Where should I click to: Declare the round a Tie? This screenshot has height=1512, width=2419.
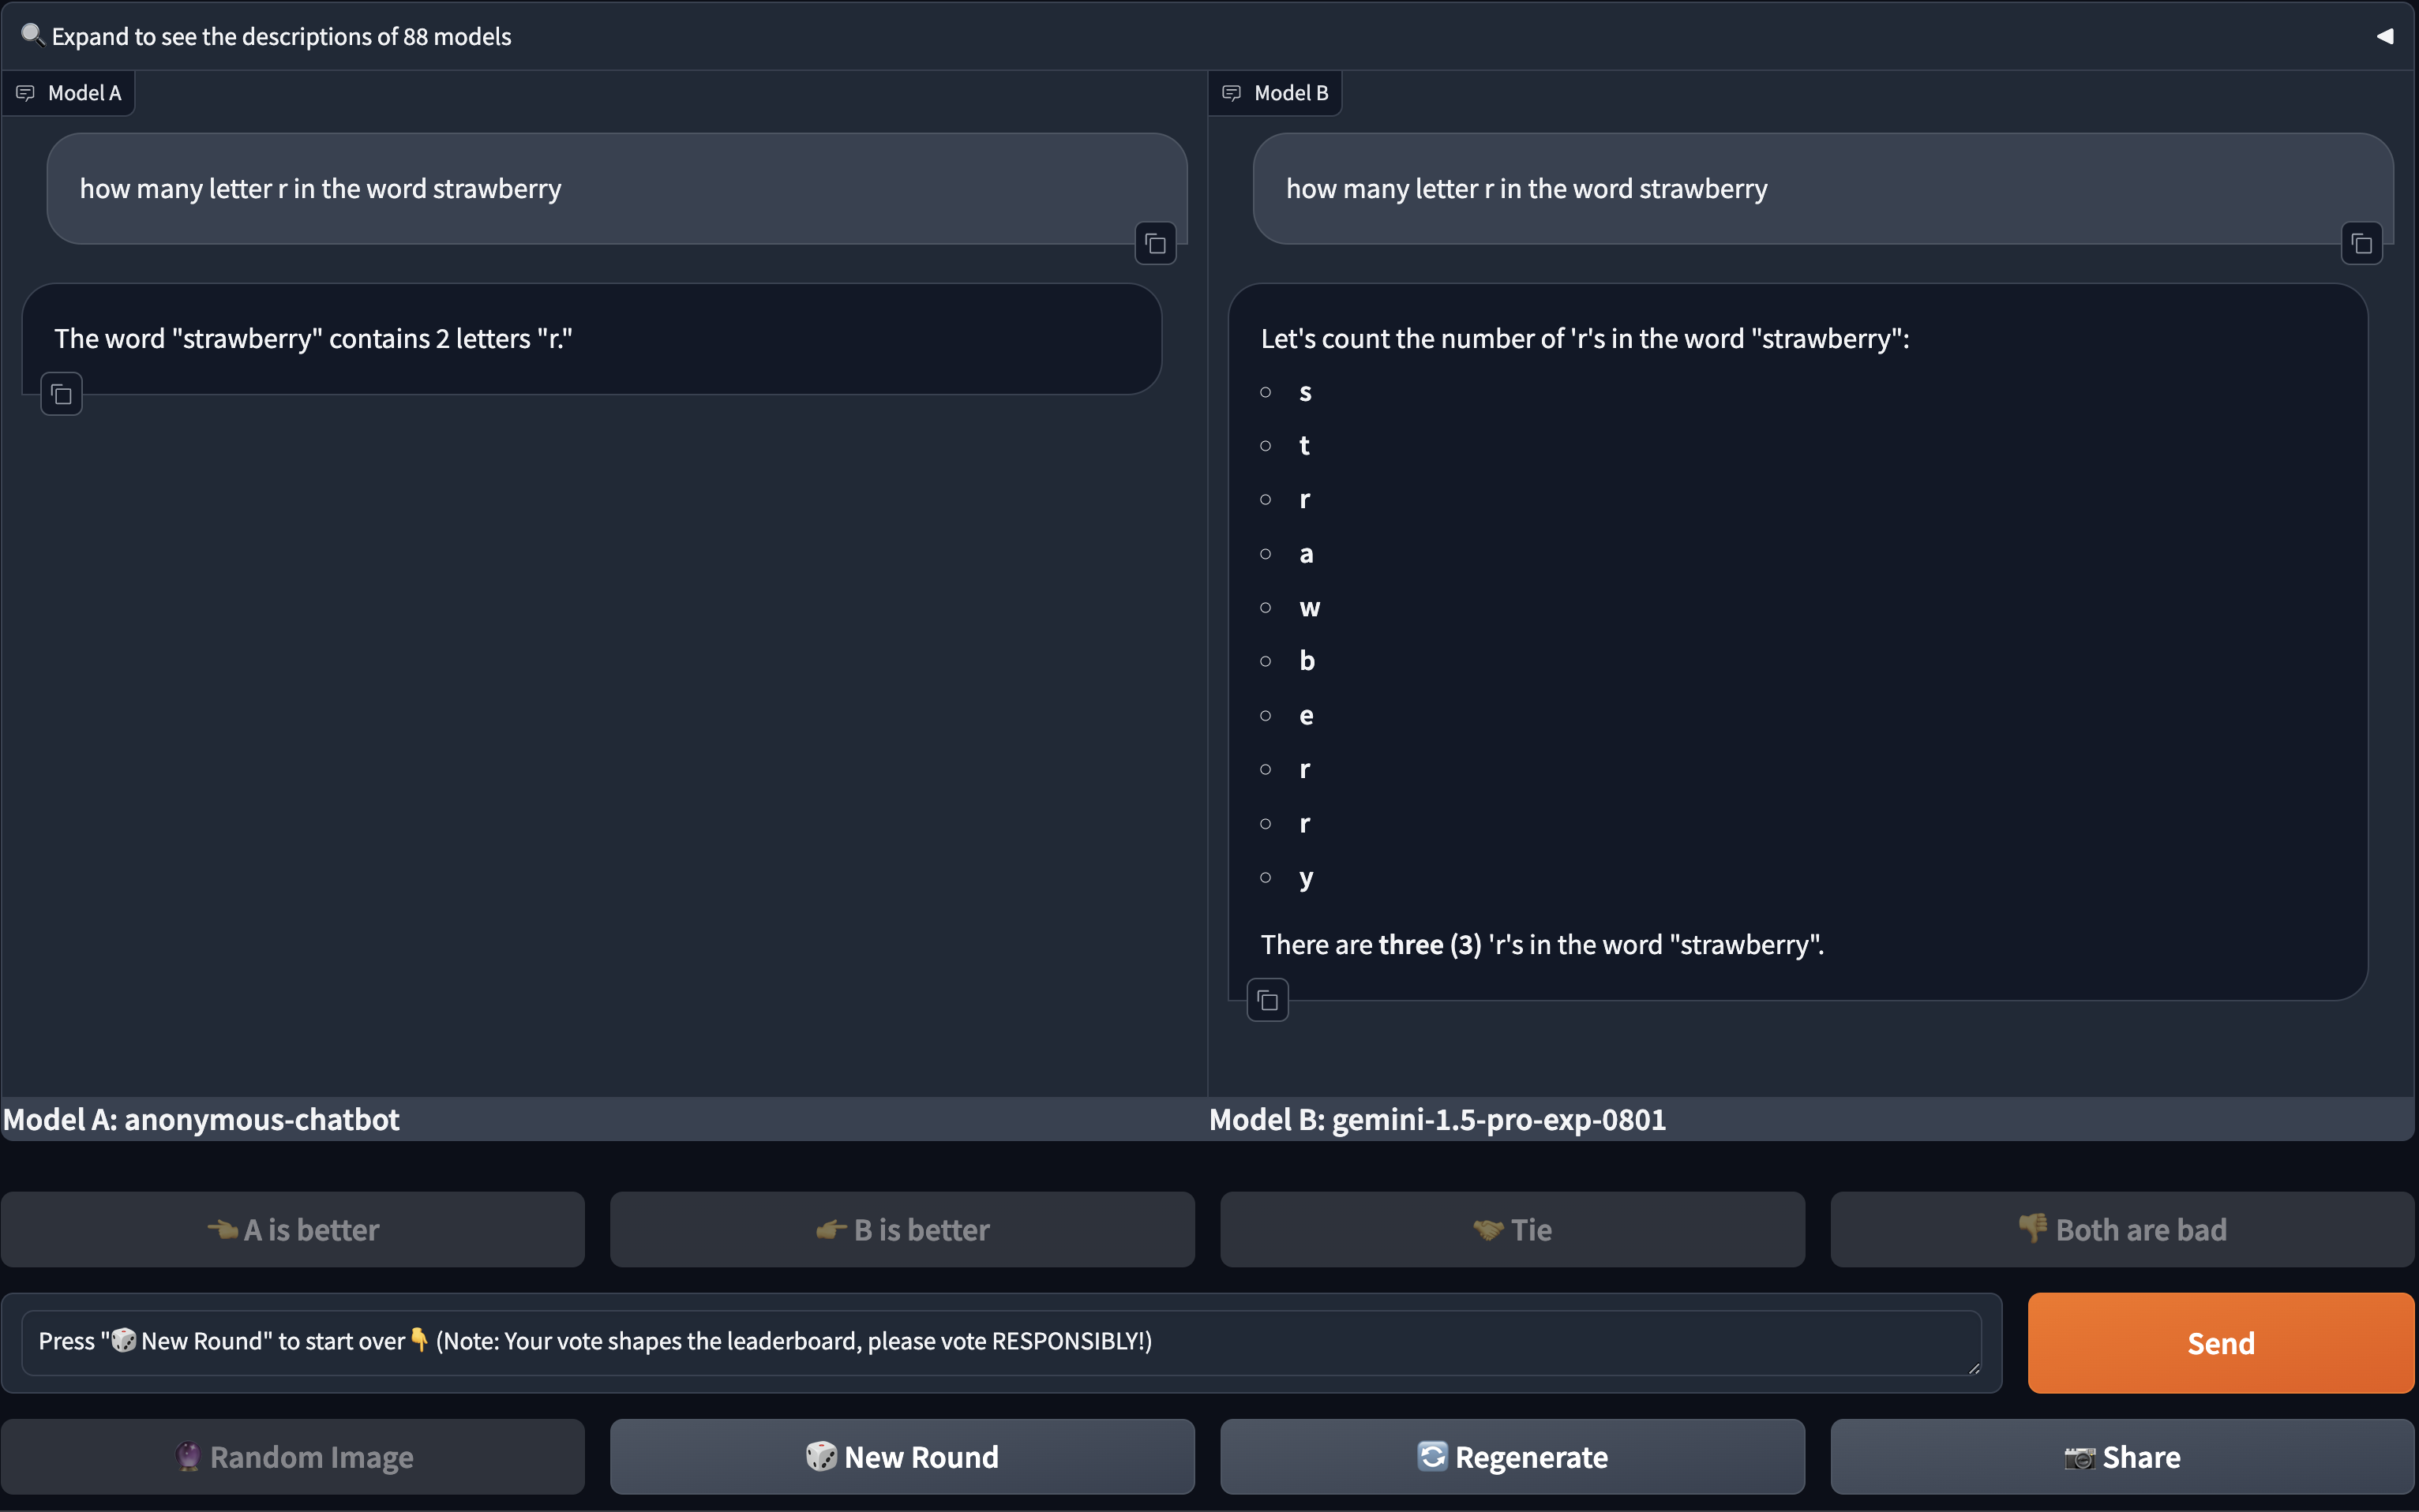click(1510, 1229)
